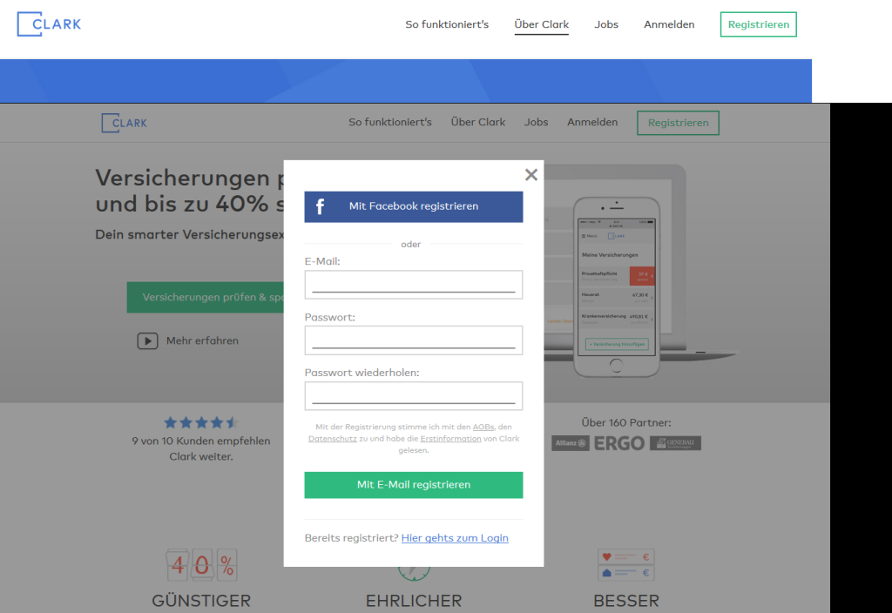Select Anmelden in the dimmed page navigation

[592, 122]
